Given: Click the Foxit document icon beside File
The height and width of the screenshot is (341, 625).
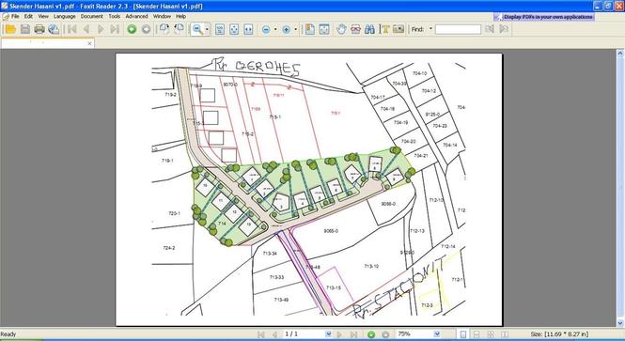Looking at the screenshot, I should tap(6, 16).
